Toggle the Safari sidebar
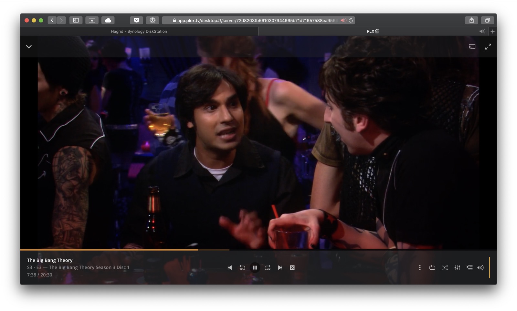Viewport: 517px width, 311px height. 76,20
